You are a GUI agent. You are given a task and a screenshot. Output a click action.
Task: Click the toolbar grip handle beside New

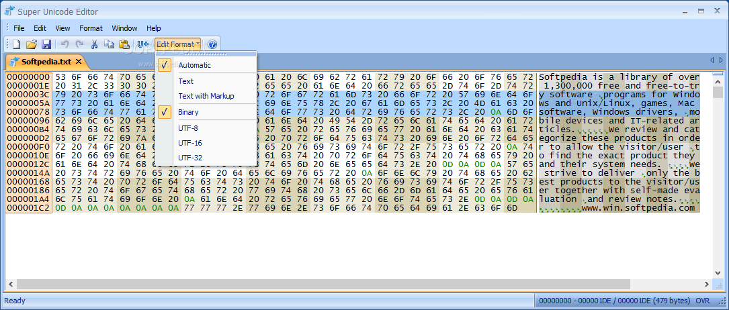(7, 44)
